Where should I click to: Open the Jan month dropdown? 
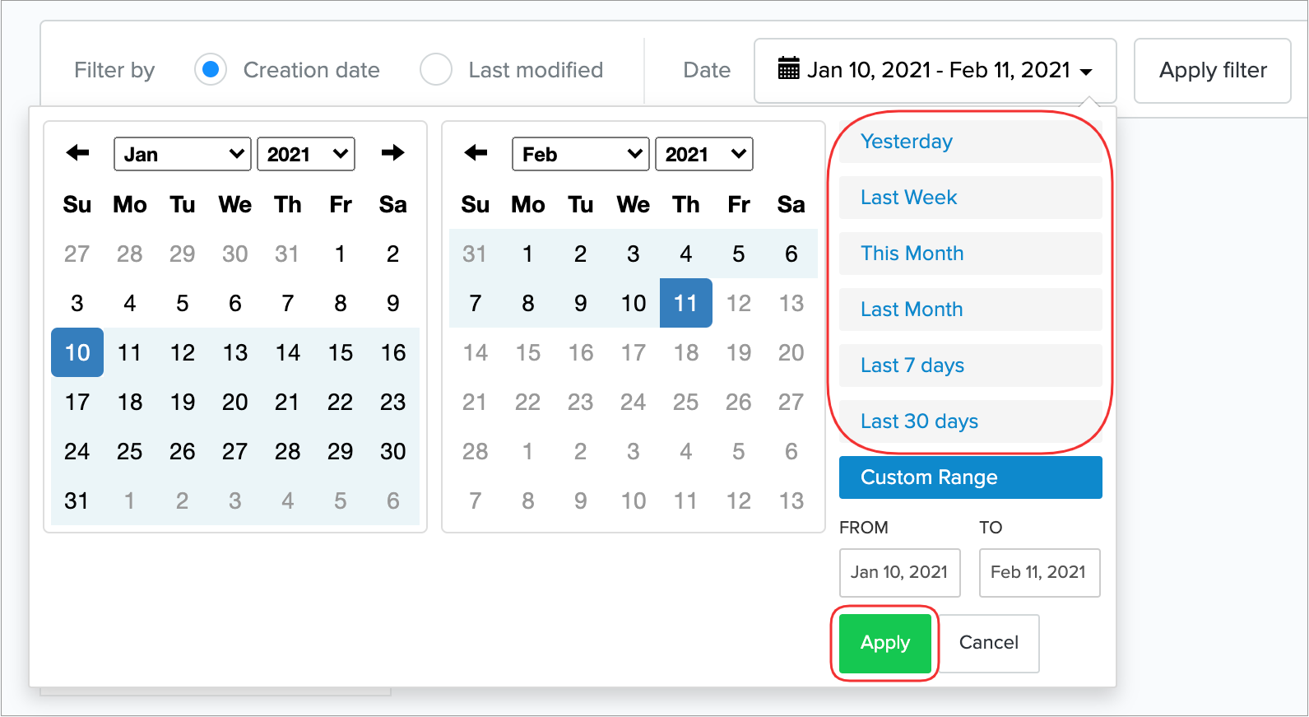pos(183,154)
